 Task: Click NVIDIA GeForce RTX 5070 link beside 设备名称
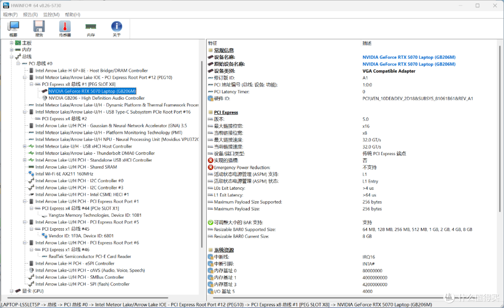(409, 57)
